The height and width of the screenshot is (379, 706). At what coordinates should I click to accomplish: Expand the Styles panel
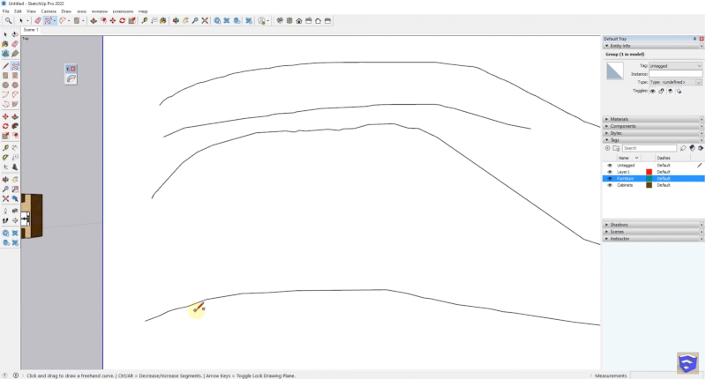coord(653,133)
